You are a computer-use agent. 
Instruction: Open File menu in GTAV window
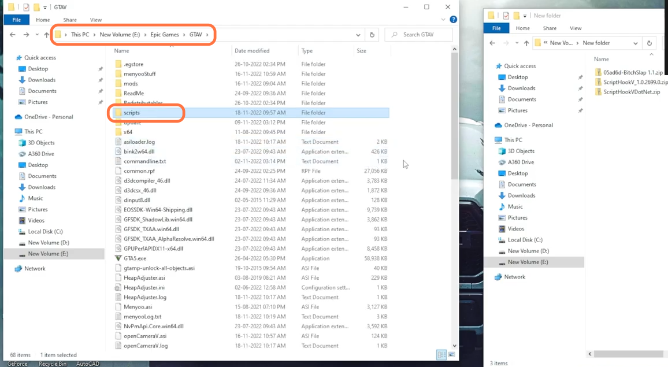click(x=17, y=20)
